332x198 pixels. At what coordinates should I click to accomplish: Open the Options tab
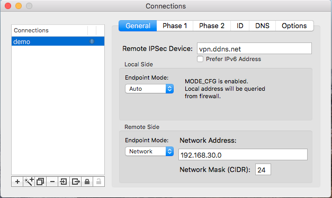coord(294,26)
